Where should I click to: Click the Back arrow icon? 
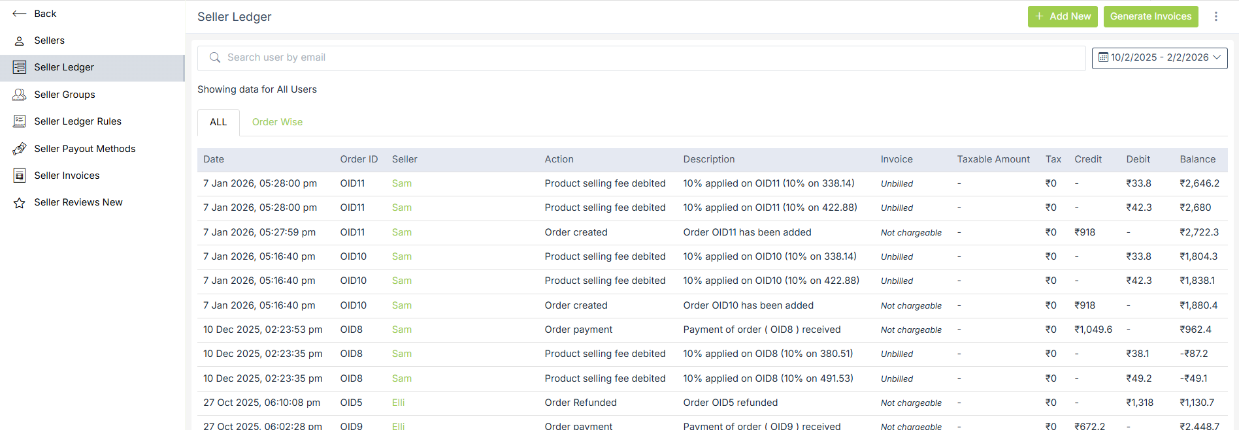19,14
